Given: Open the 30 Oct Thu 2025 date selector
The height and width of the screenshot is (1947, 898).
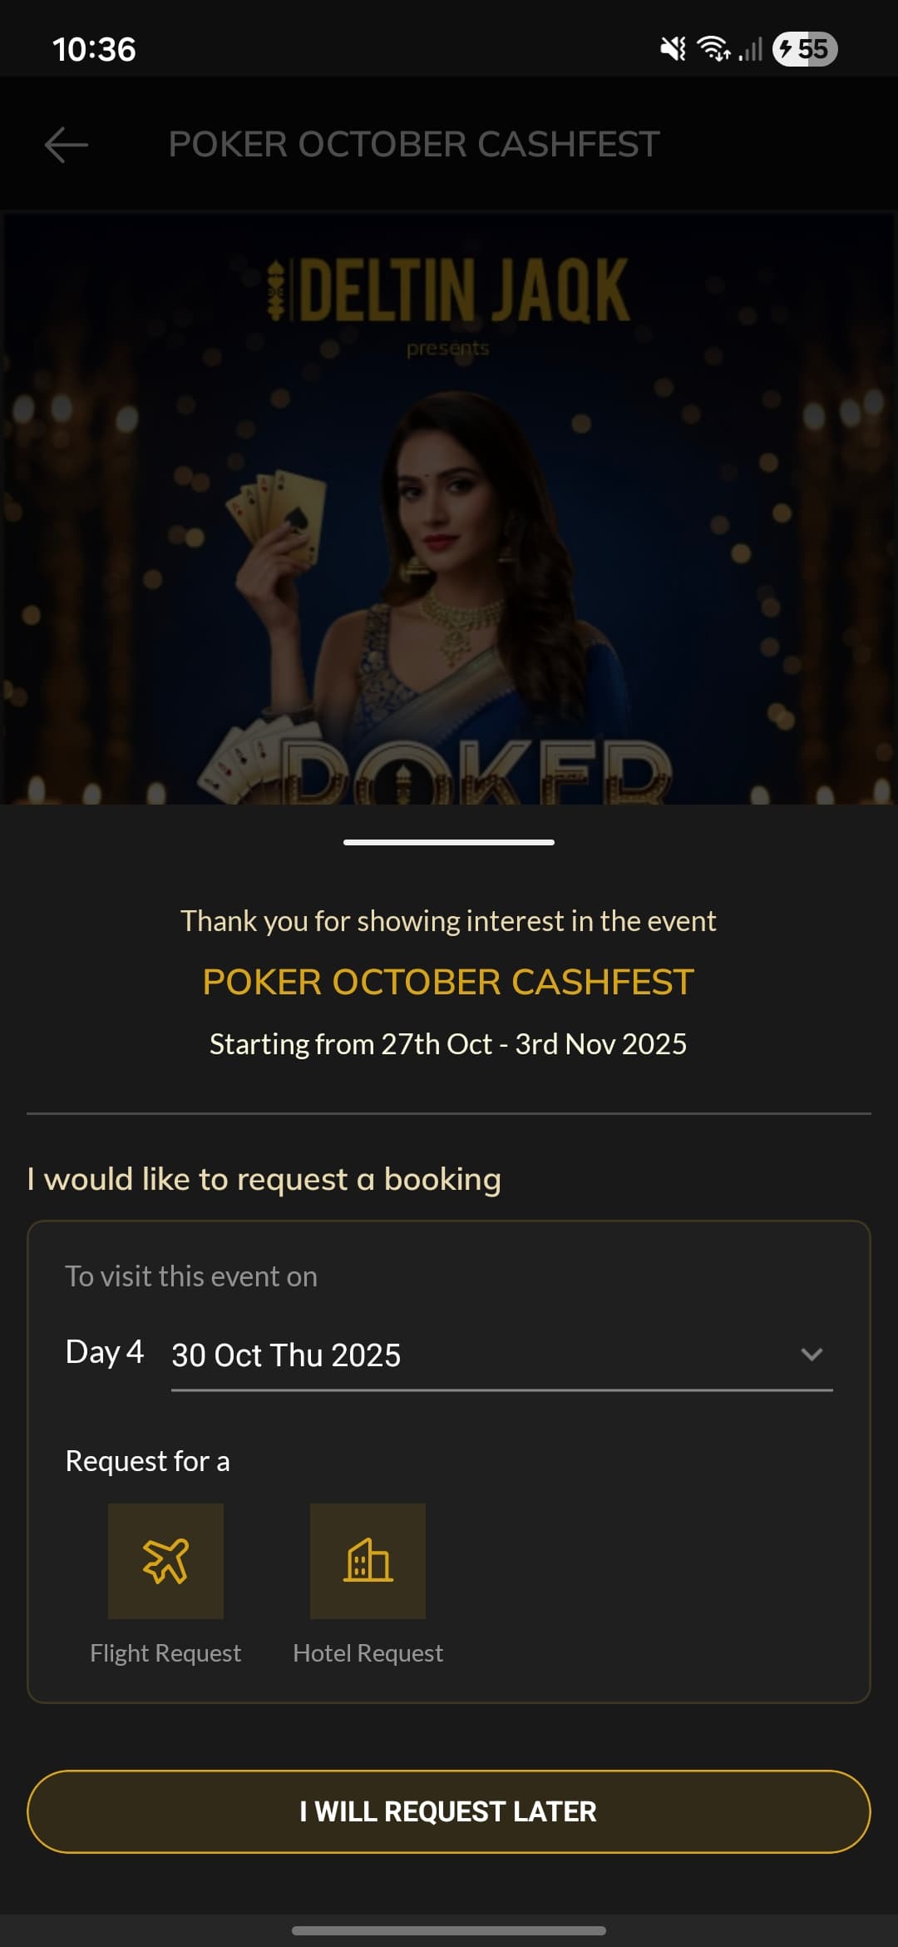Looking at the screenshot, I should click(x=286, y=1355).
